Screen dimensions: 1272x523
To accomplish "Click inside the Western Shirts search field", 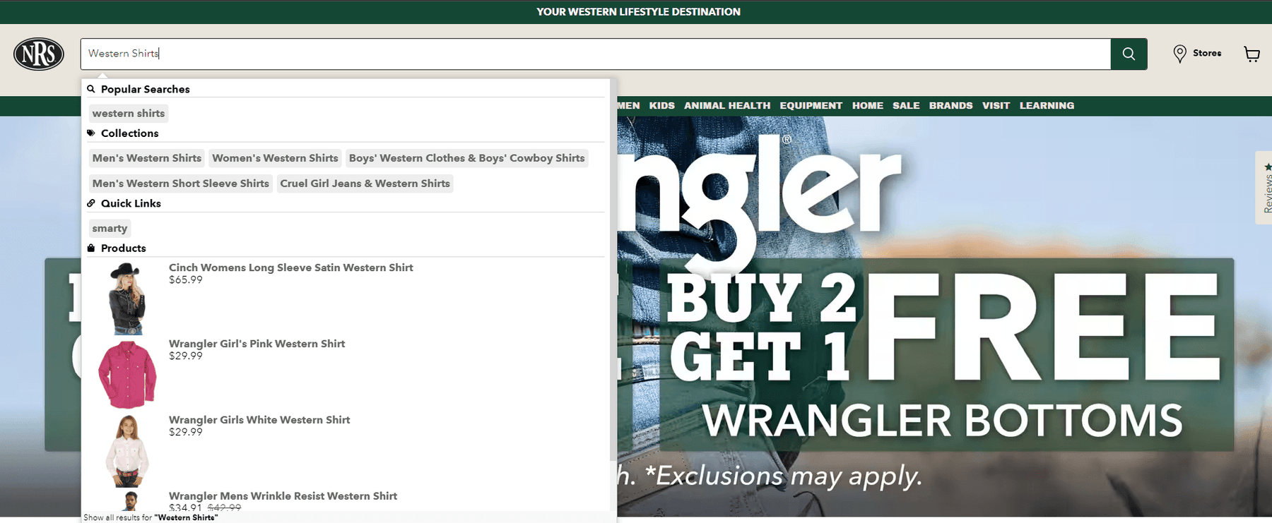I will [x=594, y=54].
